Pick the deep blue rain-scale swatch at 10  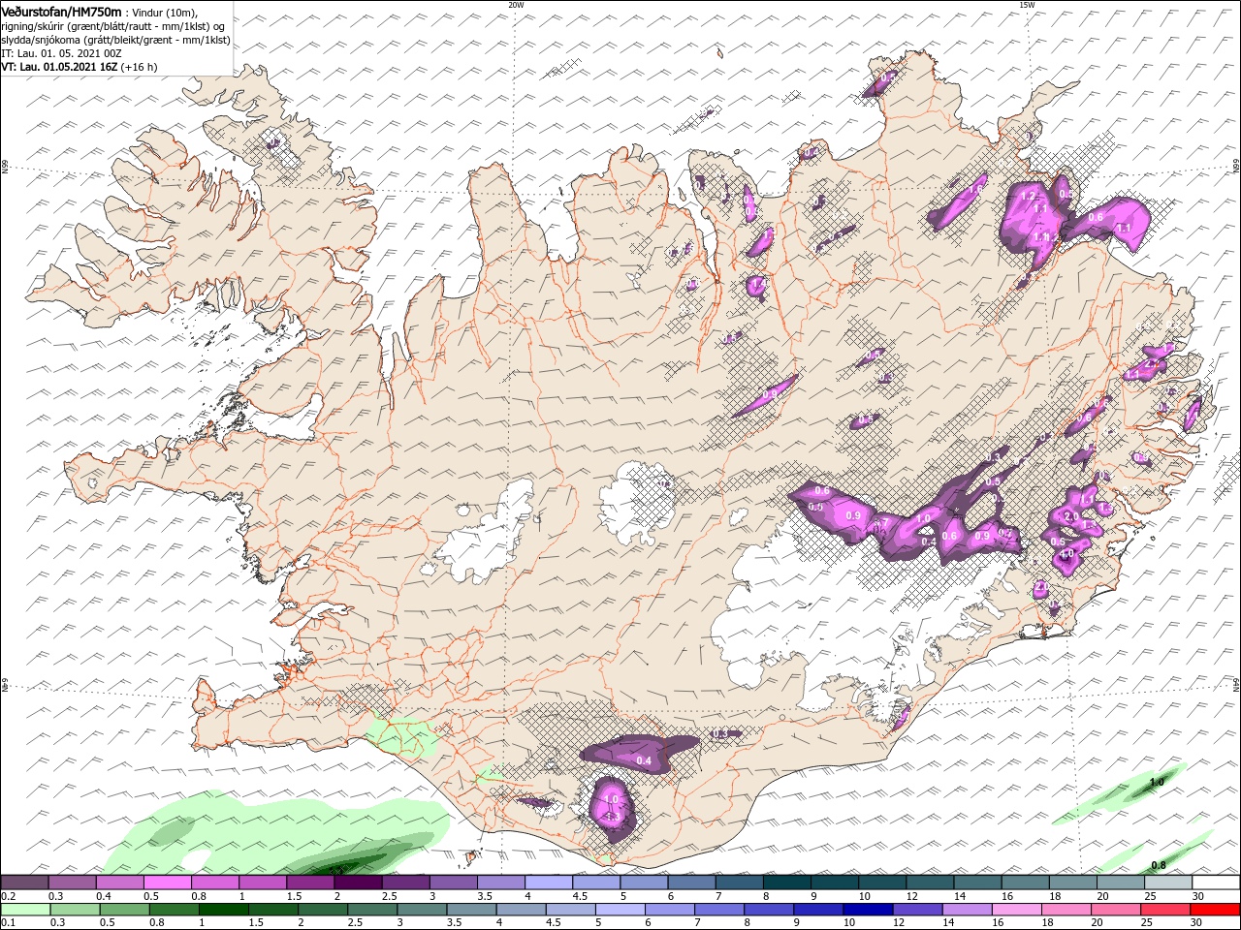point(869,910)
